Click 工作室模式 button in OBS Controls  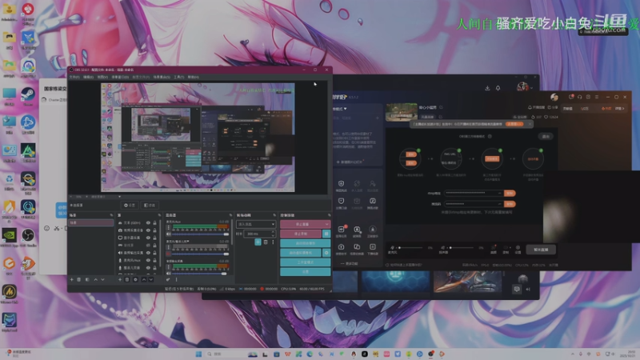[x=306, y=262]
